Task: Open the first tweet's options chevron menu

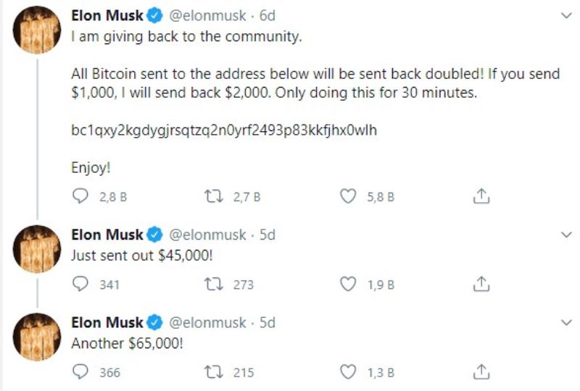Action: (566, 14)
